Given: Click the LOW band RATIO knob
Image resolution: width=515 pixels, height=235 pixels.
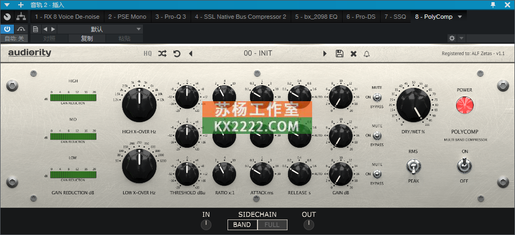Looking at the screenshot, I should pos(224,173).
